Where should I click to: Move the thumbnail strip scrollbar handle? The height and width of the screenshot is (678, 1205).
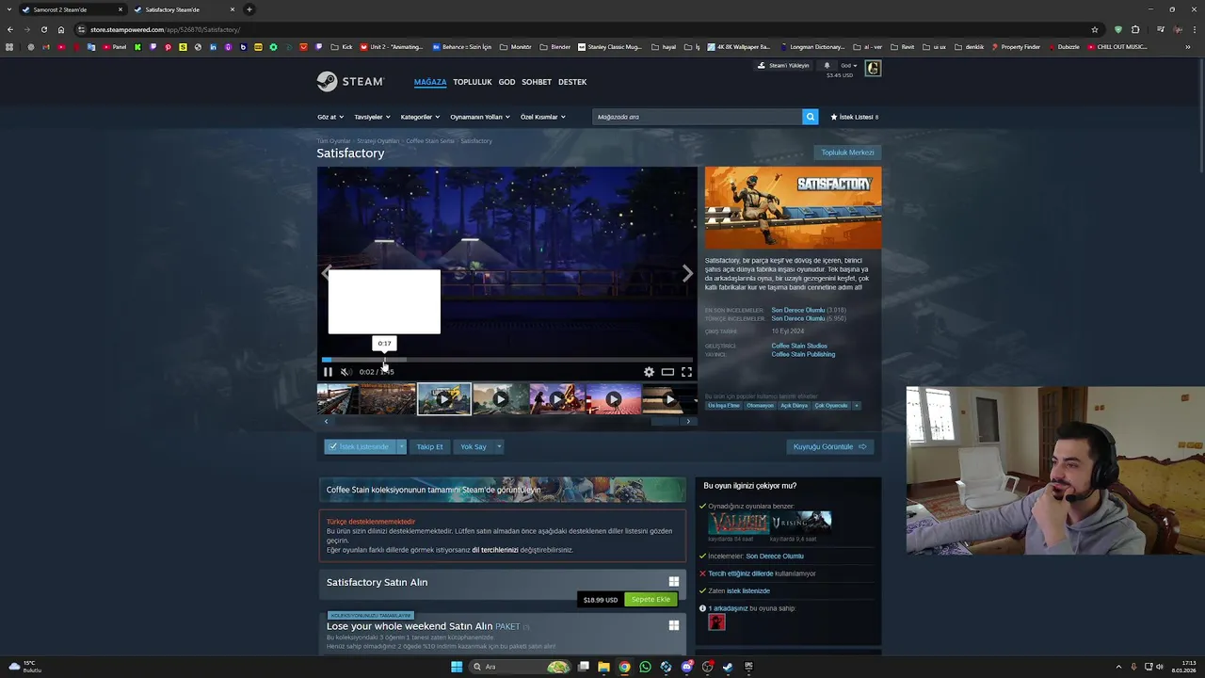665,421
